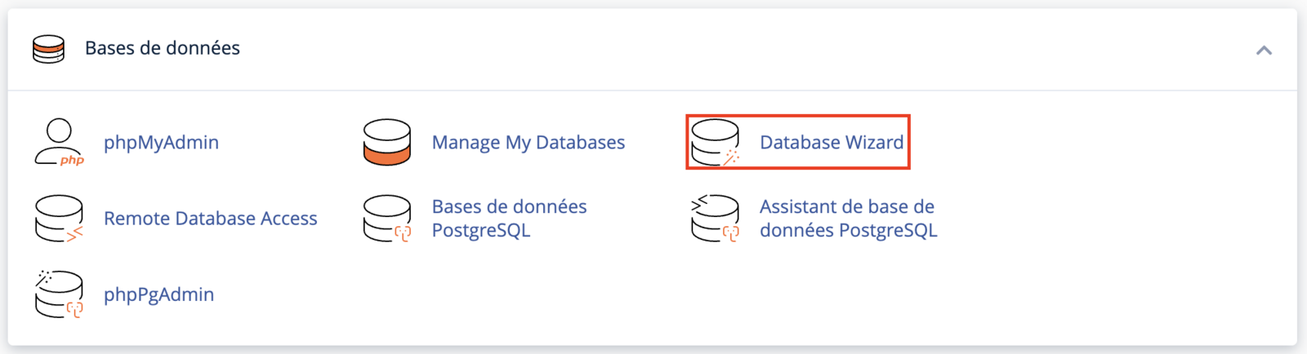The height and width of the screenshot is (354, 1307).
Task: Open Manage My Databases link
Action: click(528, 143)
